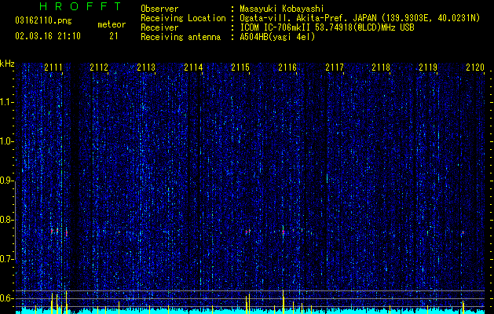This screenshot has width=494, height=314.
Task: Click the date stamp 02.03.16 21:10
Action: point(48,36)
